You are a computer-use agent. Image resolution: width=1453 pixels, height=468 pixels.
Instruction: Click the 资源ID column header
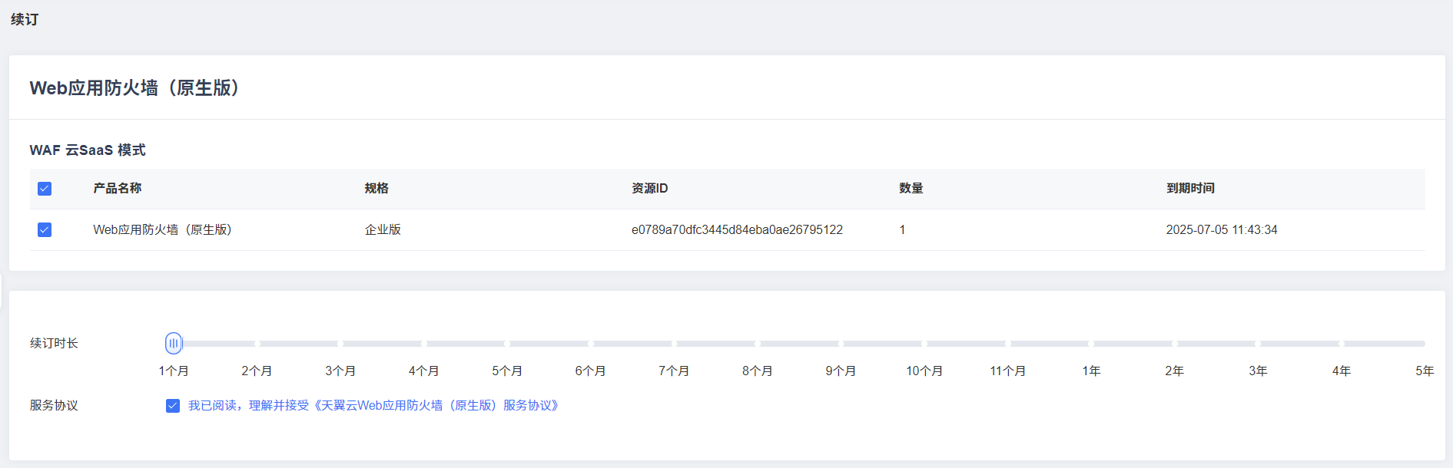coord(650,188)
